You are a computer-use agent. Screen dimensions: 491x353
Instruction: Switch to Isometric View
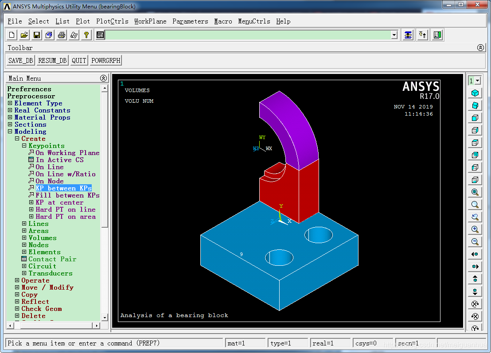475,93
